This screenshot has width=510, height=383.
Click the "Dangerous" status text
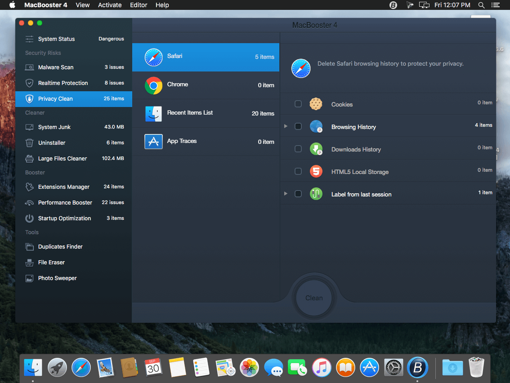pos(111,39)
